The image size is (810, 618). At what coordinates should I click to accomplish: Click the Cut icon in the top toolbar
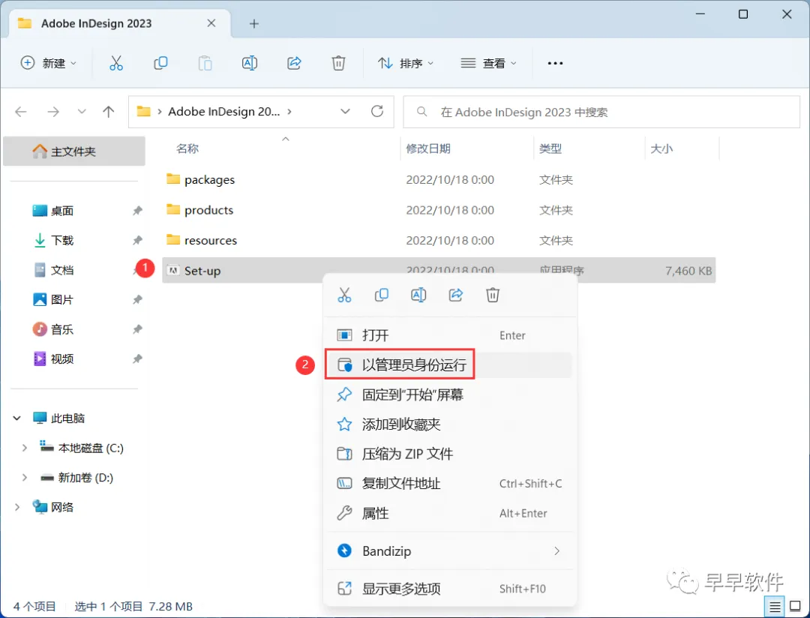pyautogui.click(x=116, y=63)
